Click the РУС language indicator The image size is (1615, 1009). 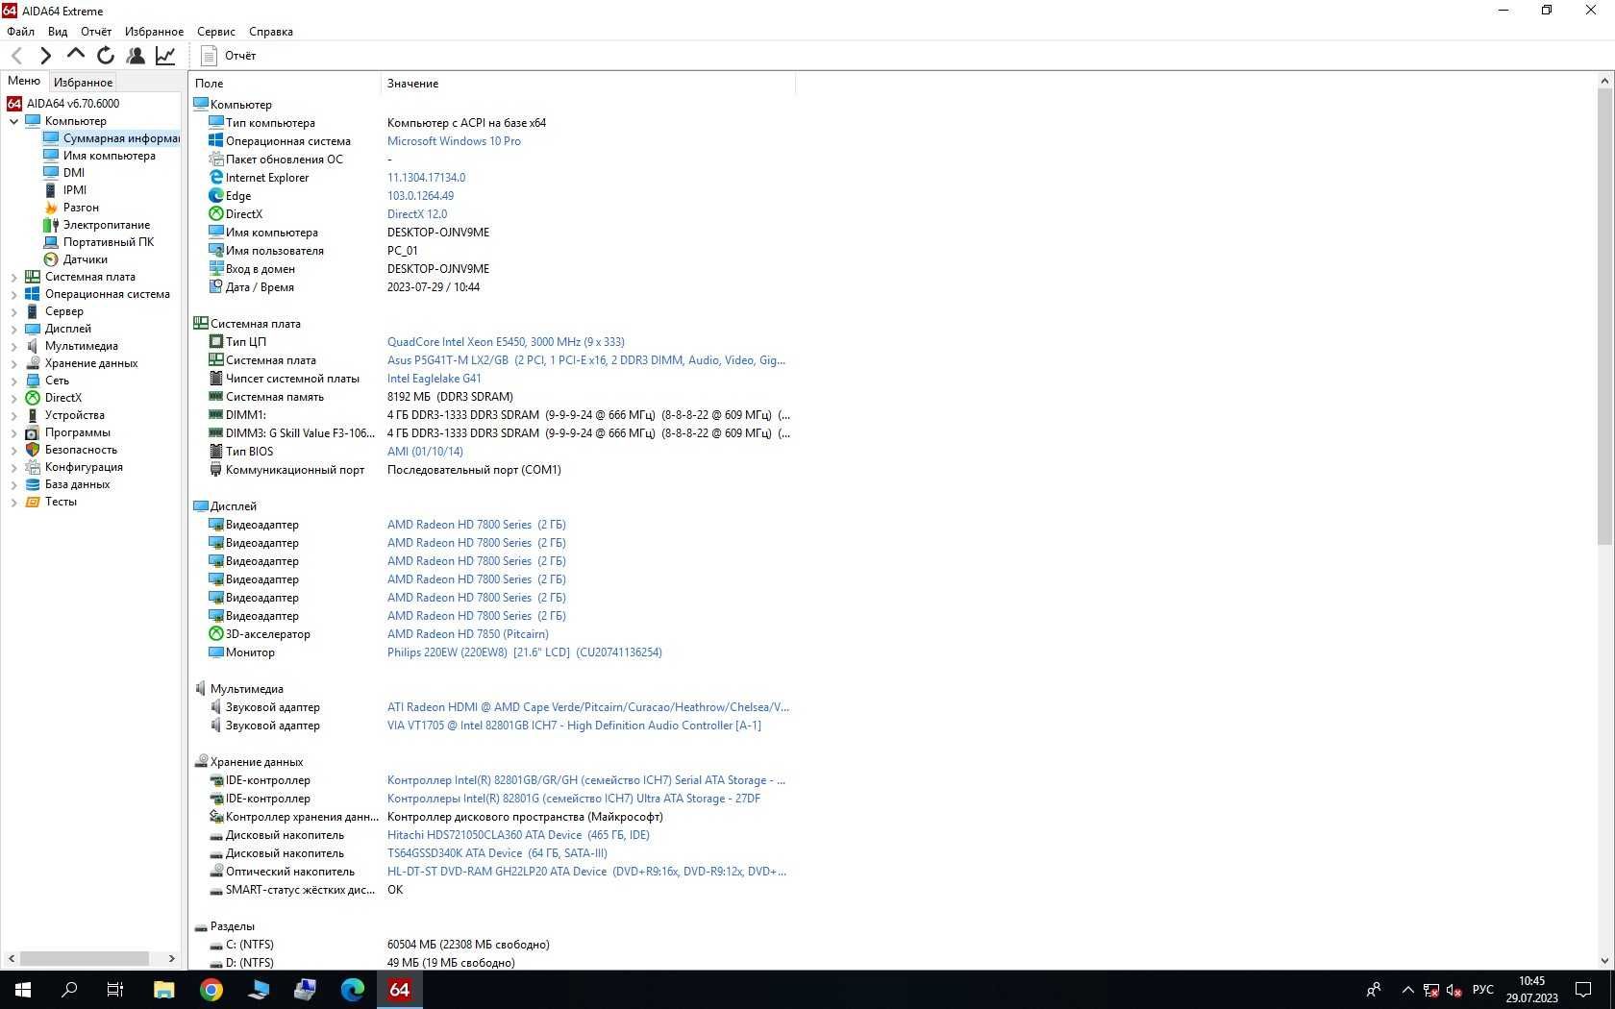(x=1483, y=989)
